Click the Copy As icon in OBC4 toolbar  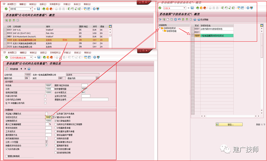tap(172, 19)
